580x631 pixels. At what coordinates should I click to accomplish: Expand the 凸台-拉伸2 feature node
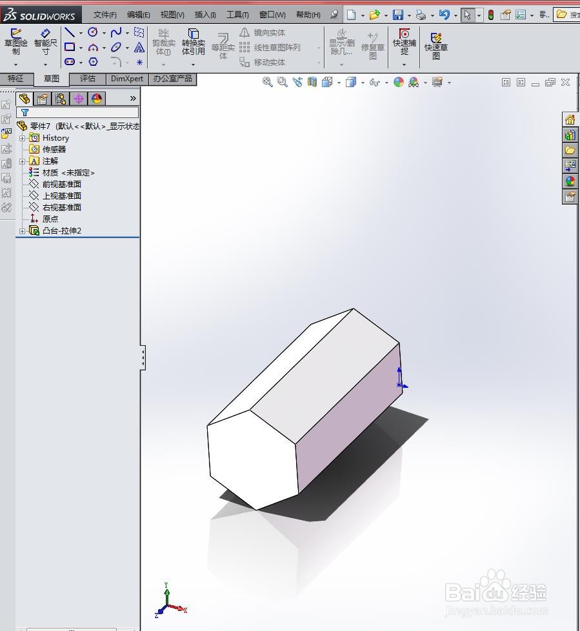tap(22, 231)
